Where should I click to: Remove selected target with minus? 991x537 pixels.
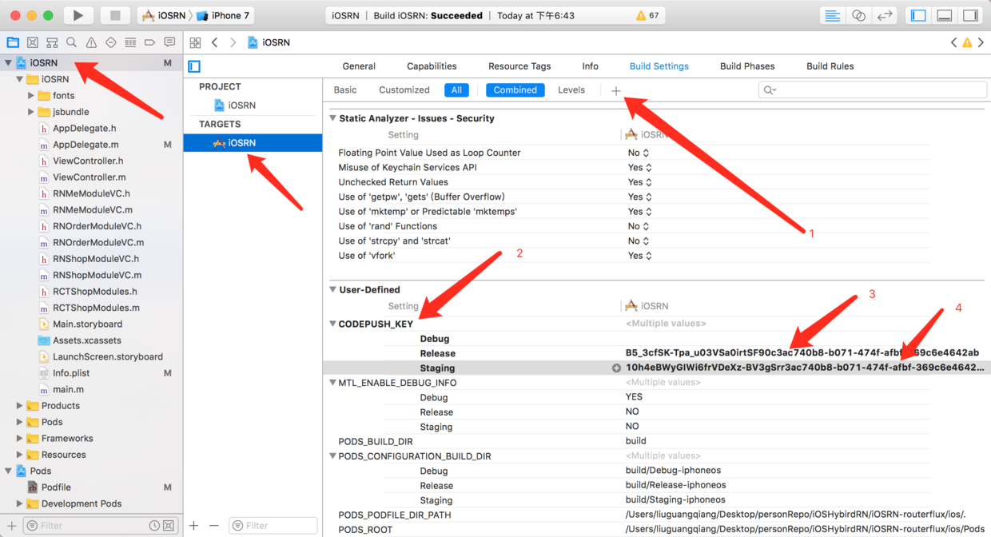pos(213,525)
